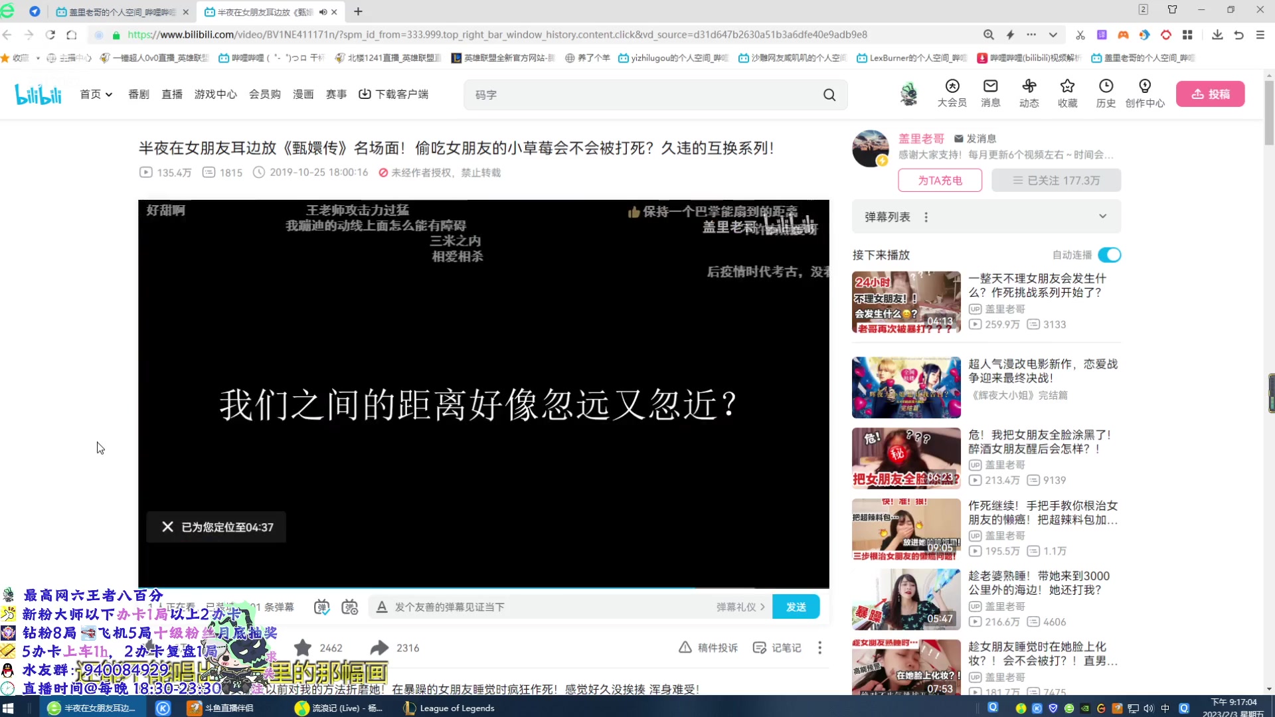This screenshot has width=1275, height=717.
Task: Open 历史 history clock icon
Action: click(1106, 94)
